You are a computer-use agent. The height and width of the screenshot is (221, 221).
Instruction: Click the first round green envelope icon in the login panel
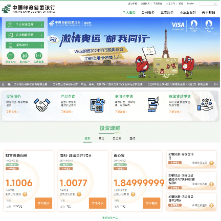[11, 56]
